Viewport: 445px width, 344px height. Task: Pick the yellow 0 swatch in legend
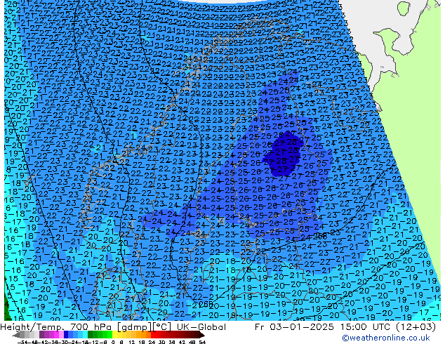[x=114, y=334]
